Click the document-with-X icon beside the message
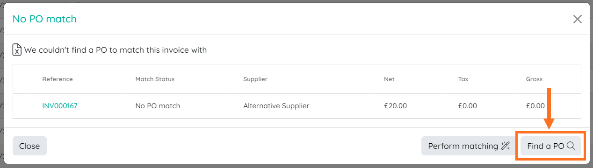593x168 pixels. (17, 49)
